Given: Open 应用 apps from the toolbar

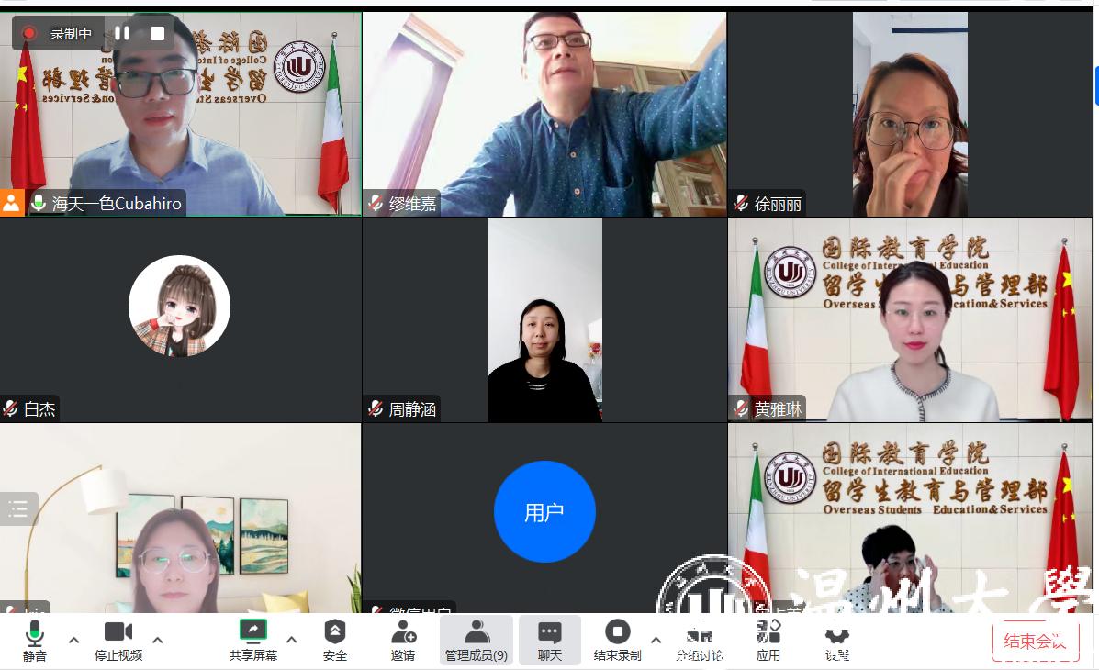Looking at the screenshot, I should (x=768, y=640).
